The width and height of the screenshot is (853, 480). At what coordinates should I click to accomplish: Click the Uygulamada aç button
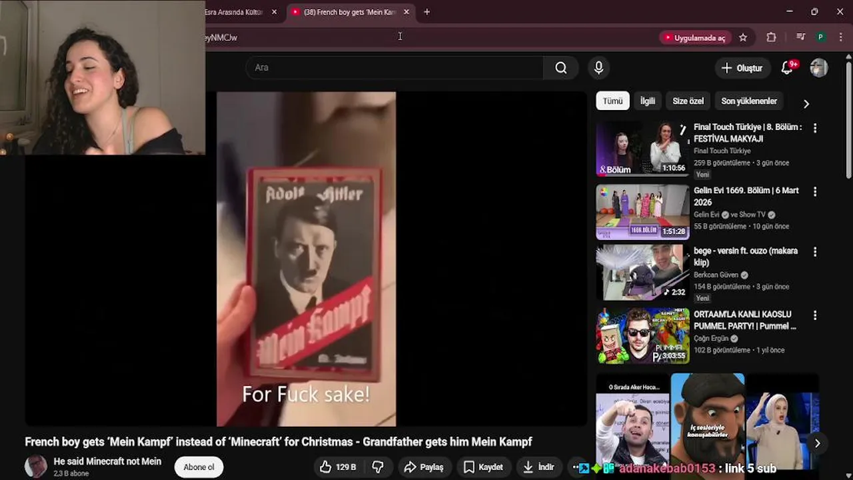pos(694,38)
